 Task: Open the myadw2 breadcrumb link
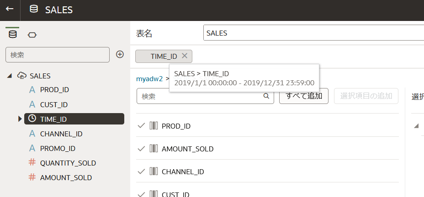(x=149, y=79)
